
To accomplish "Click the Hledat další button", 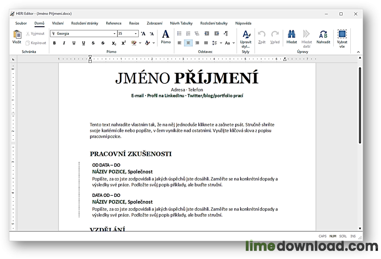I will click(306, 40).
